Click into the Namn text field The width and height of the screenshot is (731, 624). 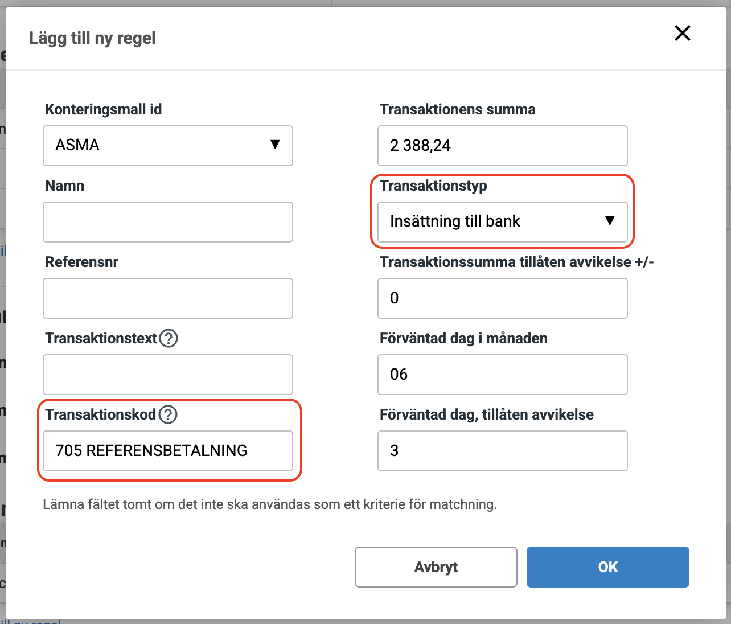168,222
